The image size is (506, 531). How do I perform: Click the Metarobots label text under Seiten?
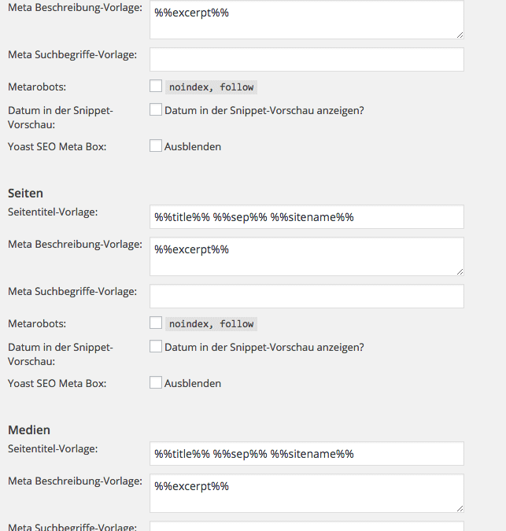click(x=37, y=323)
